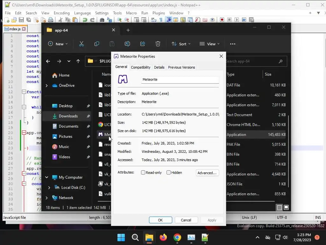
Task: Open the Notepad++ Macro menu
Action: point(131,13)
